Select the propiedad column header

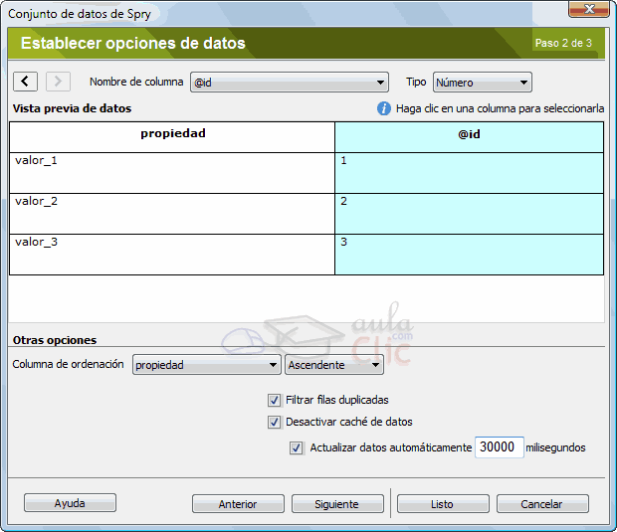point(172,133)
